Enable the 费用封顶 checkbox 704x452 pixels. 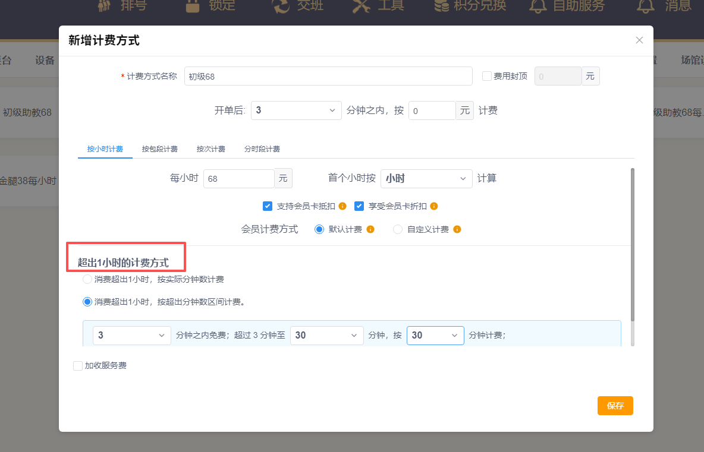[487, 76]
